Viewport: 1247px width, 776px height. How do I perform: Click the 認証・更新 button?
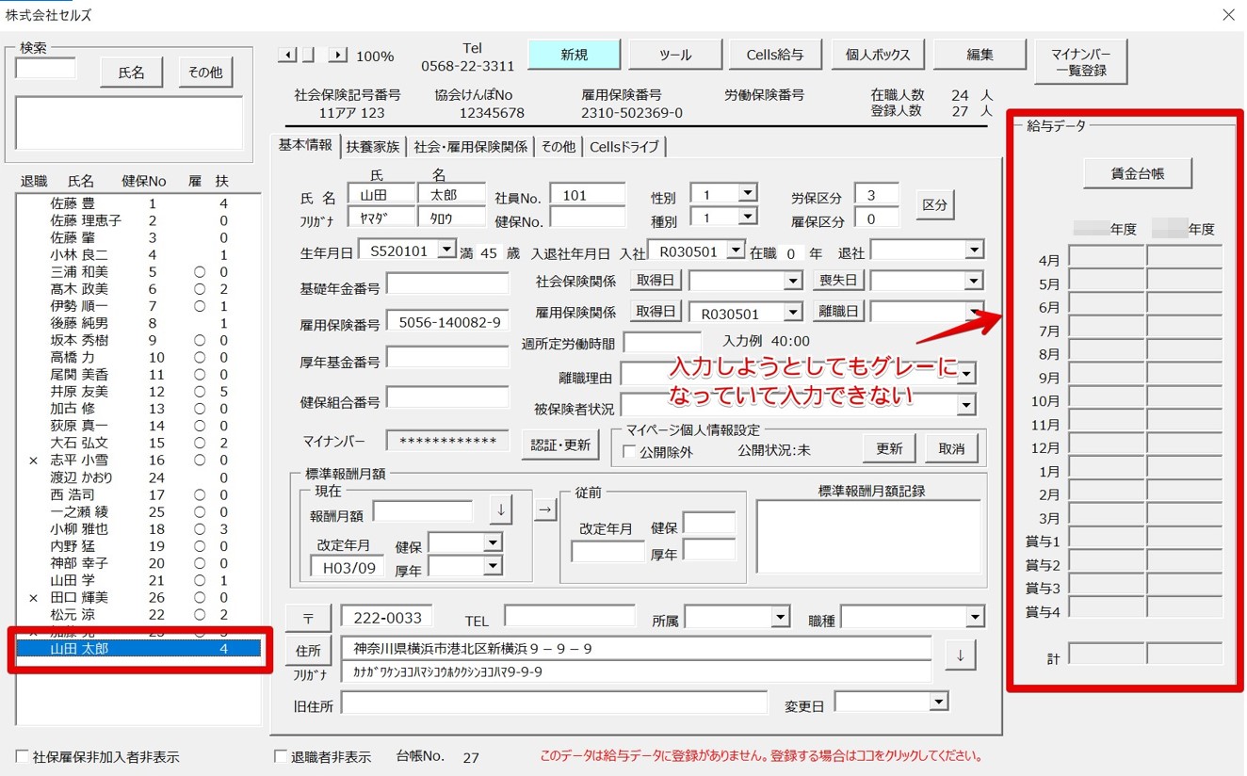point(560,445)
